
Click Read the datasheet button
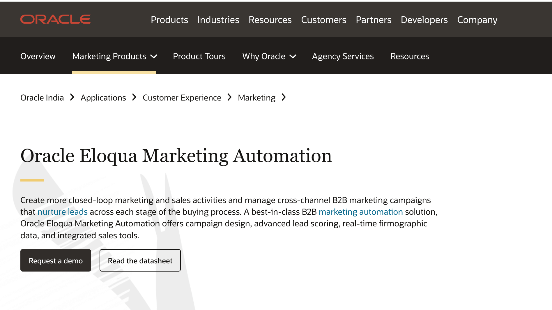pyautogui.click(x=140, y=260)
